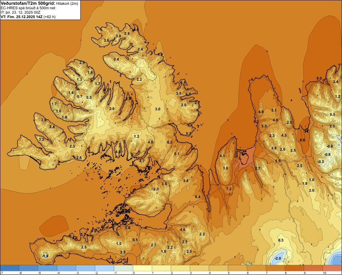Viewport: 342px width, 275px height.
Task: Click the 4.3 temperature value on map
Action: tap(284, 135)
